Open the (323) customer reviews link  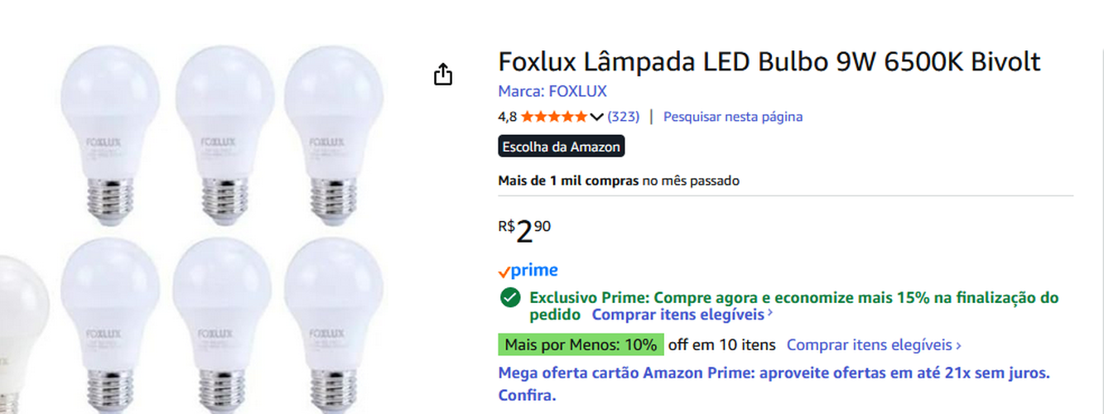click(x=624, y=117)
